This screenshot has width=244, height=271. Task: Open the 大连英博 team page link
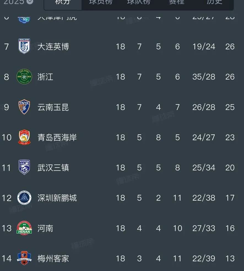pyautogui.click(x=53, y=46)
